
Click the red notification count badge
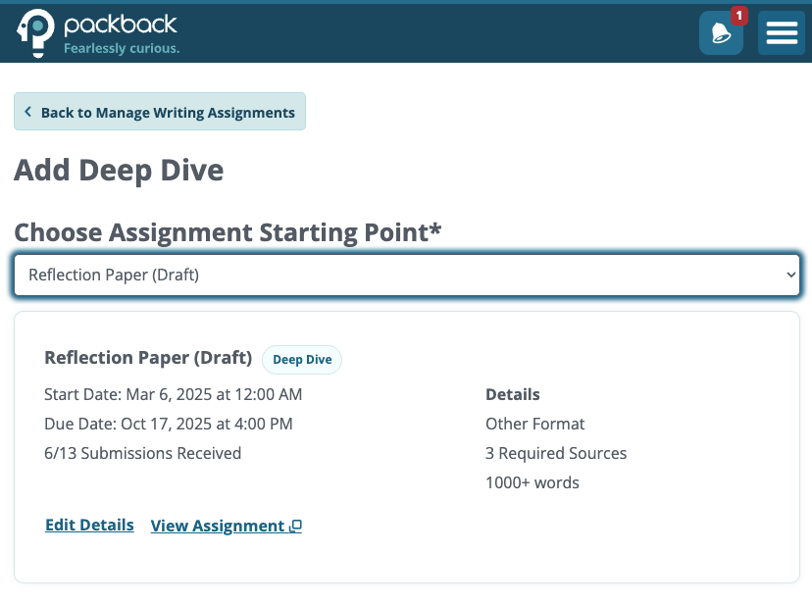point(739,16)
